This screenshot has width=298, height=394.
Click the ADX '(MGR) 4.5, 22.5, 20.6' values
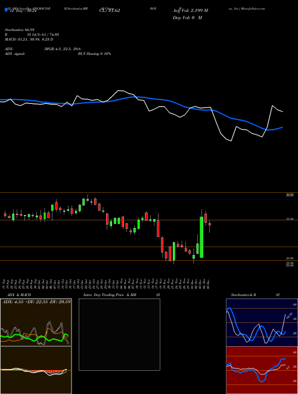tap(62, 49)
